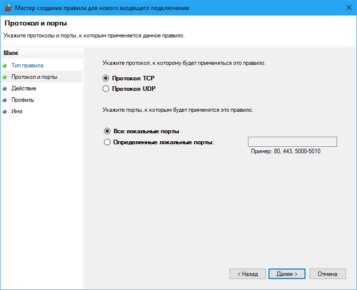Click purple bullet beside Имя
This screenshot has width=357, height=290.
[x=4, y=112]
